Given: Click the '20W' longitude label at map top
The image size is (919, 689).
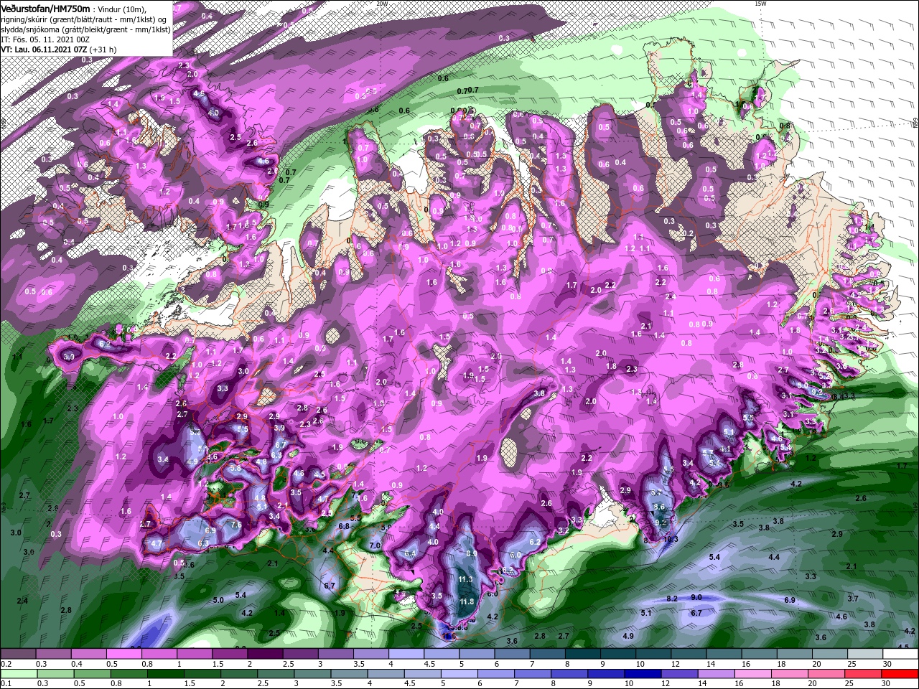Looking at the screenshot, I should click(x=382, y=4).
